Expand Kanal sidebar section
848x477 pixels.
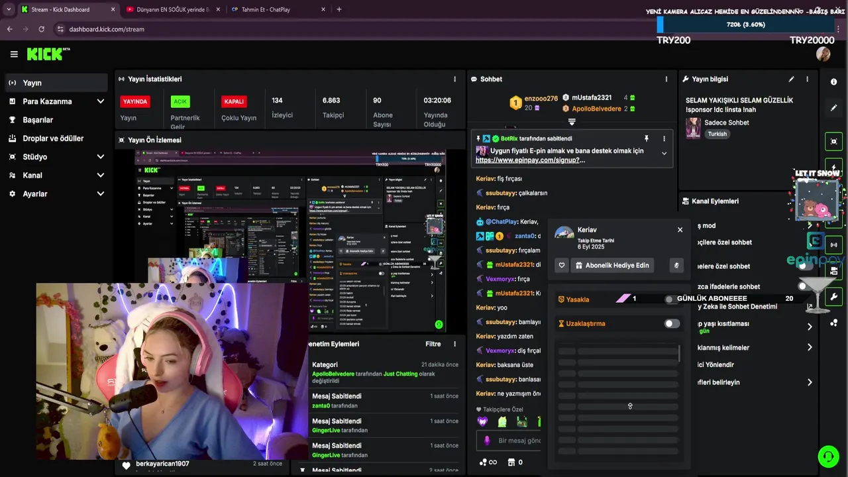click(x=100, y=176)
